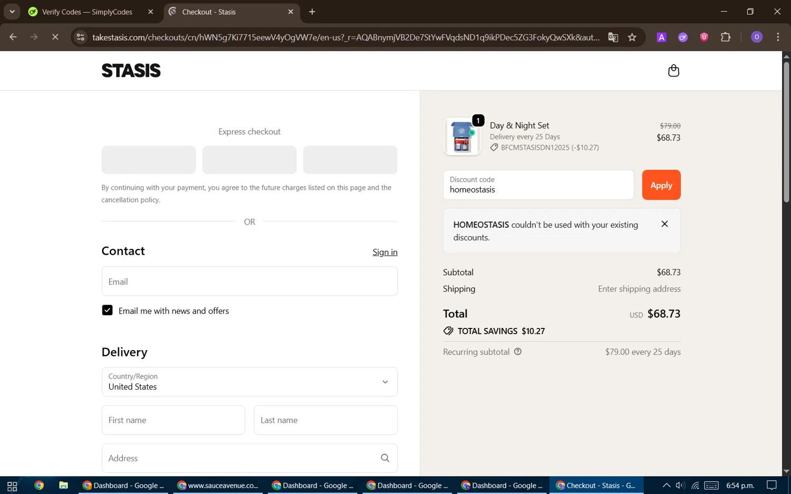Open the Windows Task View icon
Screen dimensions: 791x494
[x=12, y=486]
